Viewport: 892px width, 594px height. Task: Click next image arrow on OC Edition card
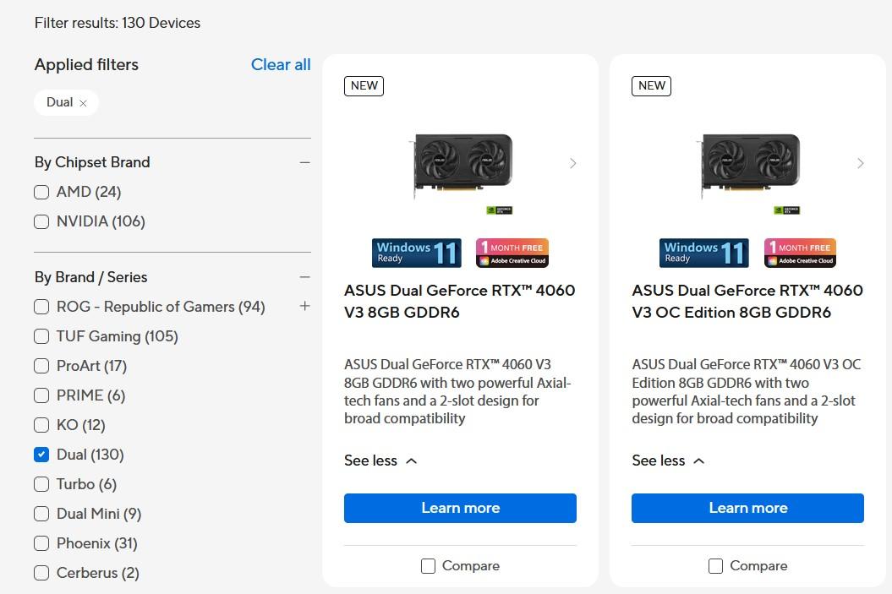[860, 163]
